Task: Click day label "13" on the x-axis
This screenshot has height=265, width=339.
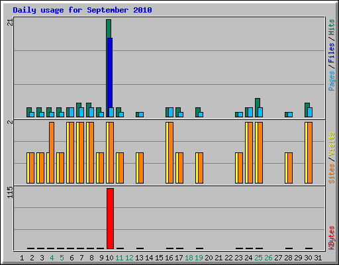Action: point(139,258)
